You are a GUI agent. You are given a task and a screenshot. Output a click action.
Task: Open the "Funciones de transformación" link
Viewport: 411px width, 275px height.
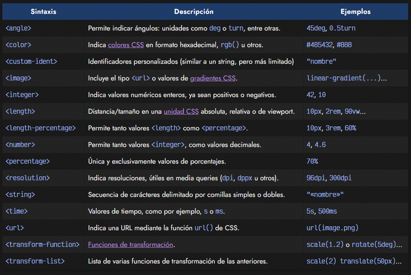click(130, 245)
